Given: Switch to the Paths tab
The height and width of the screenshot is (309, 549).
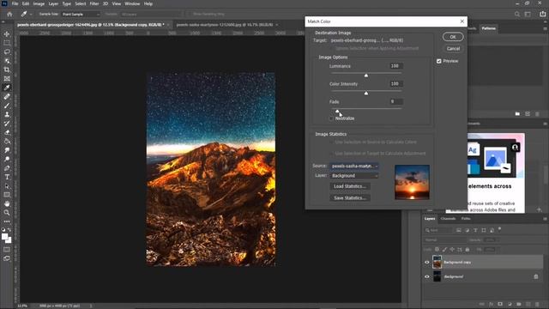Looking at the screenshot, I should [x=466, y=219].
